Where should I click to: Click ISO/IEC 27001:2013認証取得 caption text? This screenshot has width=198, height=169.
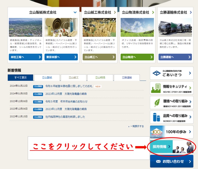[x=177, y=92]
